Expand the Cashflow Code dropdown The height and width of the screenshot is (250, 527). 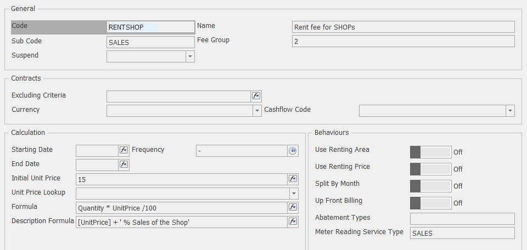(x=510, y=111)
